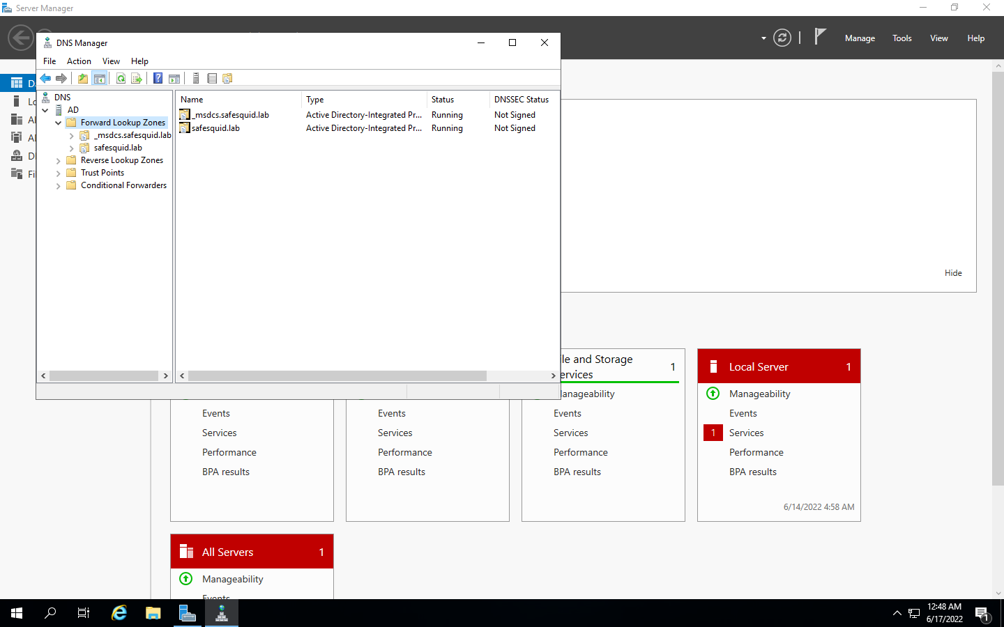Expand the Reverse Lookup Zones node

(x=59, y=161)
